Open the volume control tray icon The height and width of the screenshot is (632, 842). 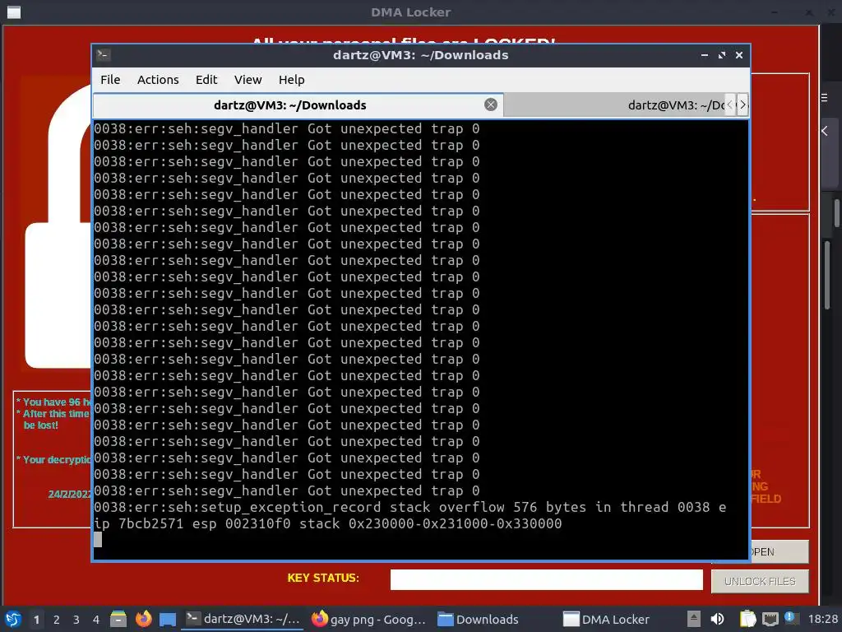717,619
